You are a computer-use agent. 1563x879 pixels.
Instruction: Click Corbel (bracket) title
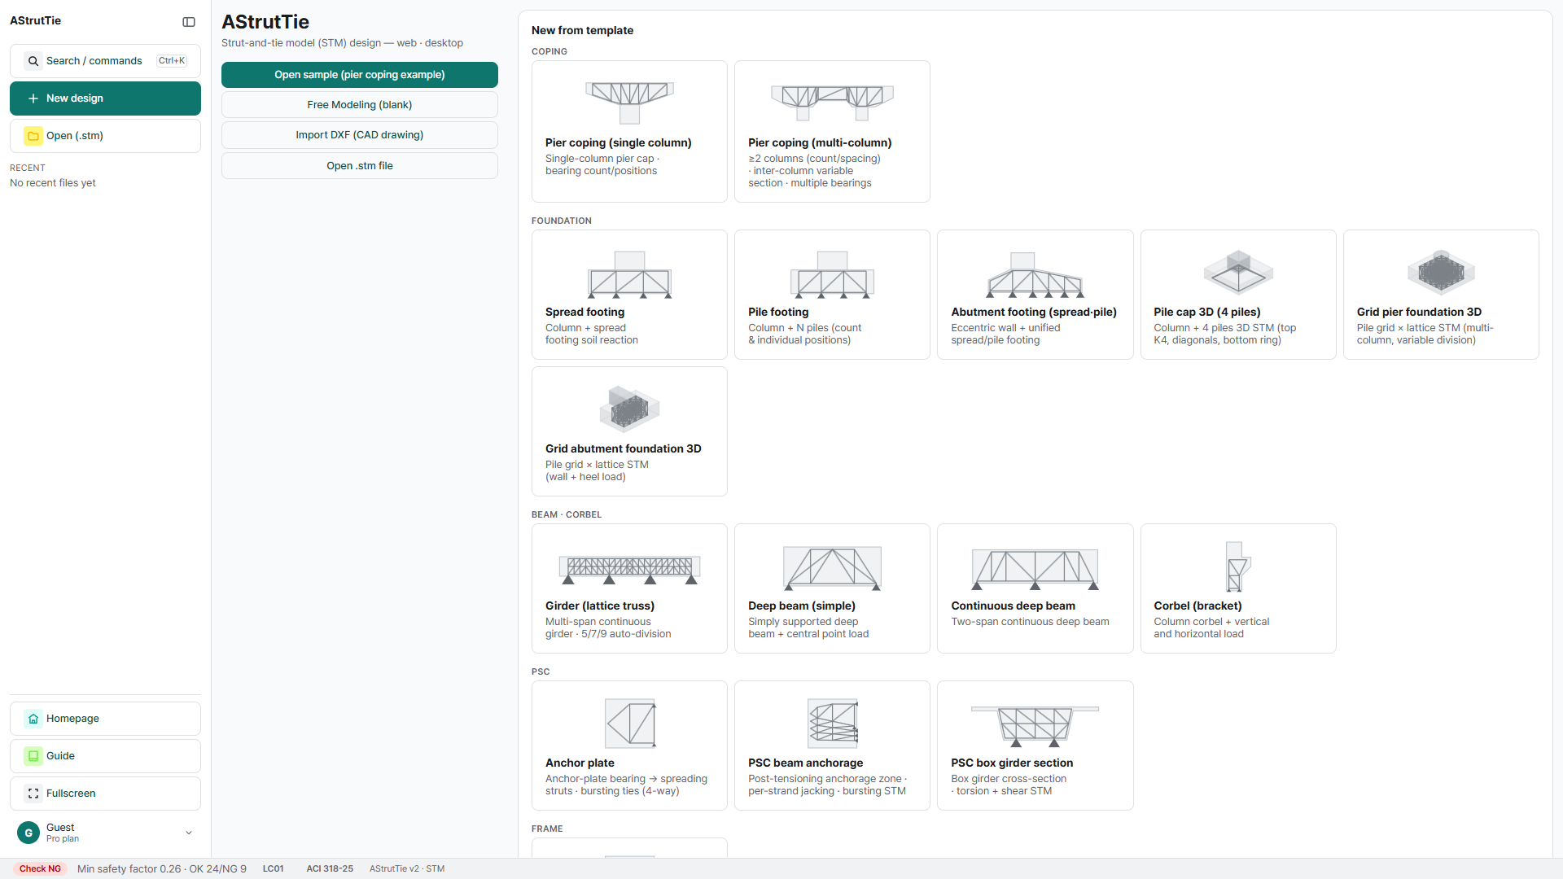[1197, 606]
